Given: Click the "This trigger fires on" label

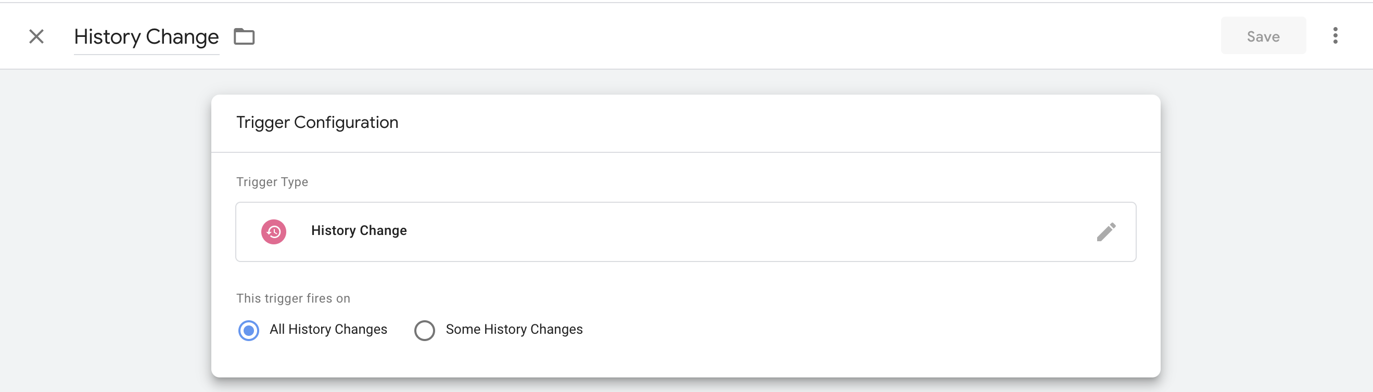Looking at the screenshot, I should click(x=293, y=298).
